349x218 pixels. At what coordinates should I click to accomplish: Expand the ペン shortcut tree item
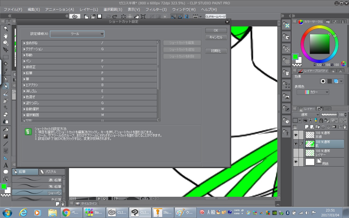tap(24, 61)
